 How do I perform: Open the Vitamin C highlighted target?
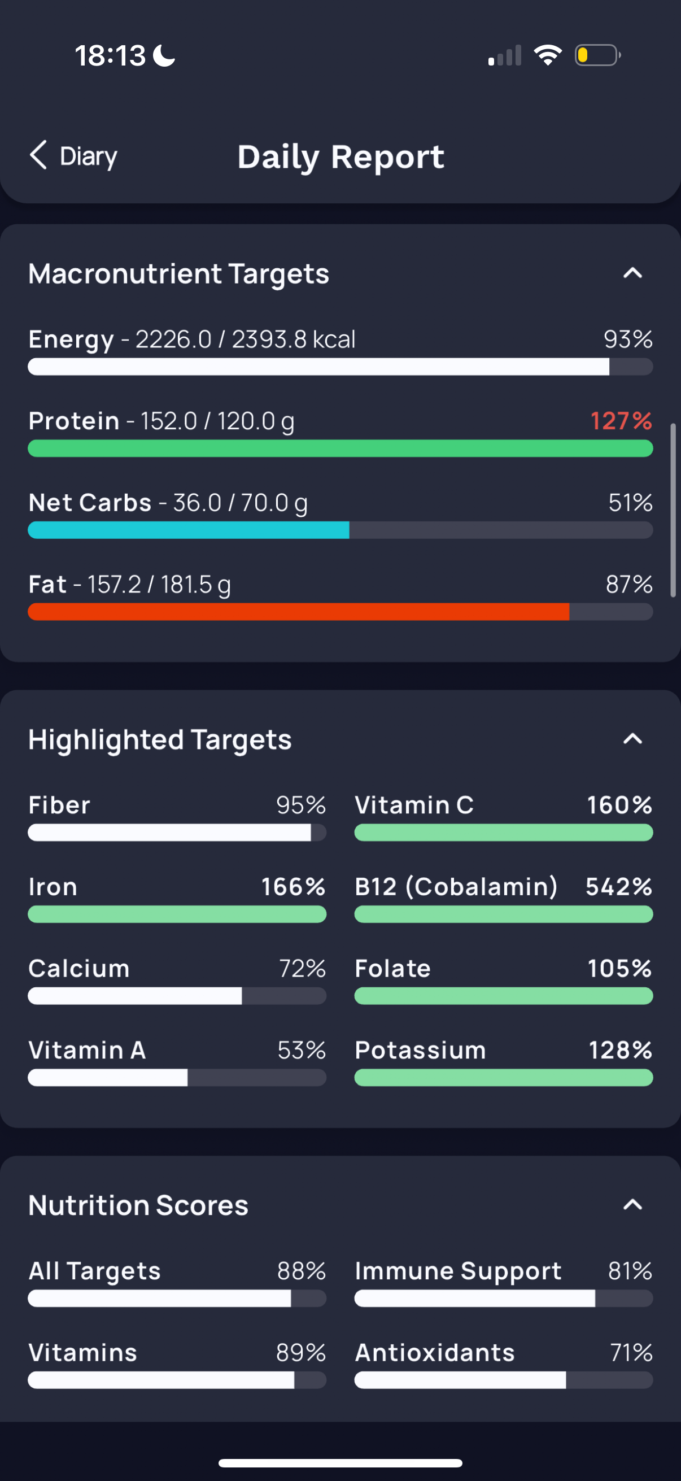pos(504,817)
